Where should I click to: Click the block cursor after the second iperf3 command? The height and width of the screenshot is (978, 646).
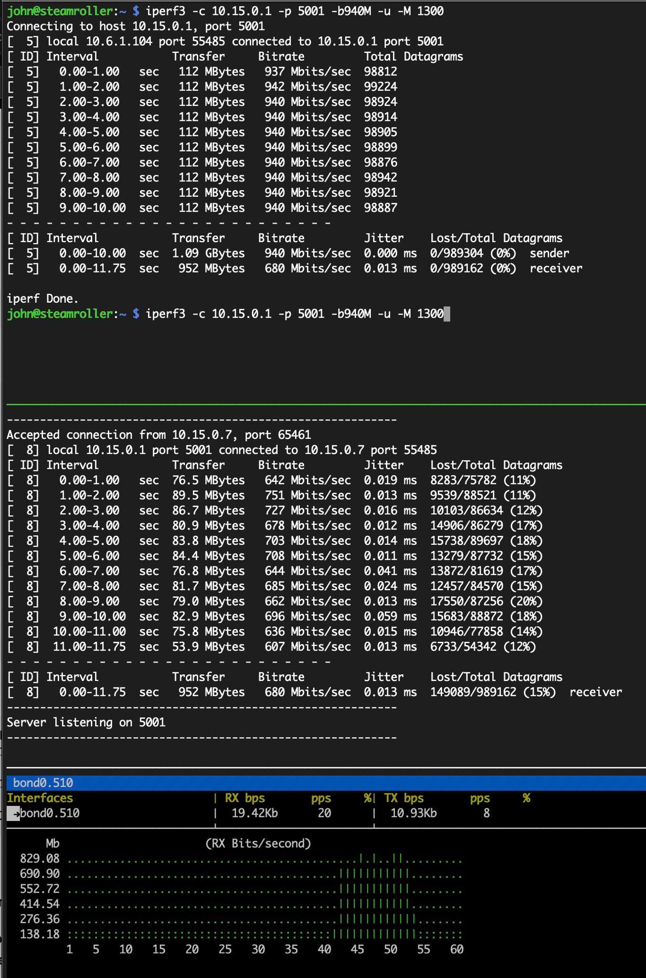447,314
